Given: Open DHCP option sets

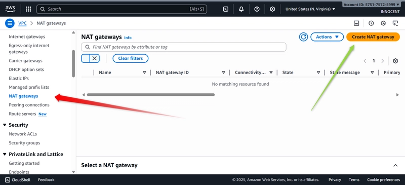Looking at the screenshot, I should pos(26,69).
